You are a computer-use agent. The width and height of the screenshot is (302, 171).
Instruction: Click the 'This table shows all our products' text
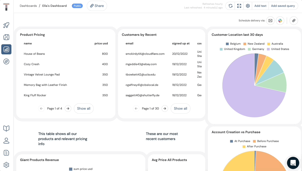click(63, 139)
